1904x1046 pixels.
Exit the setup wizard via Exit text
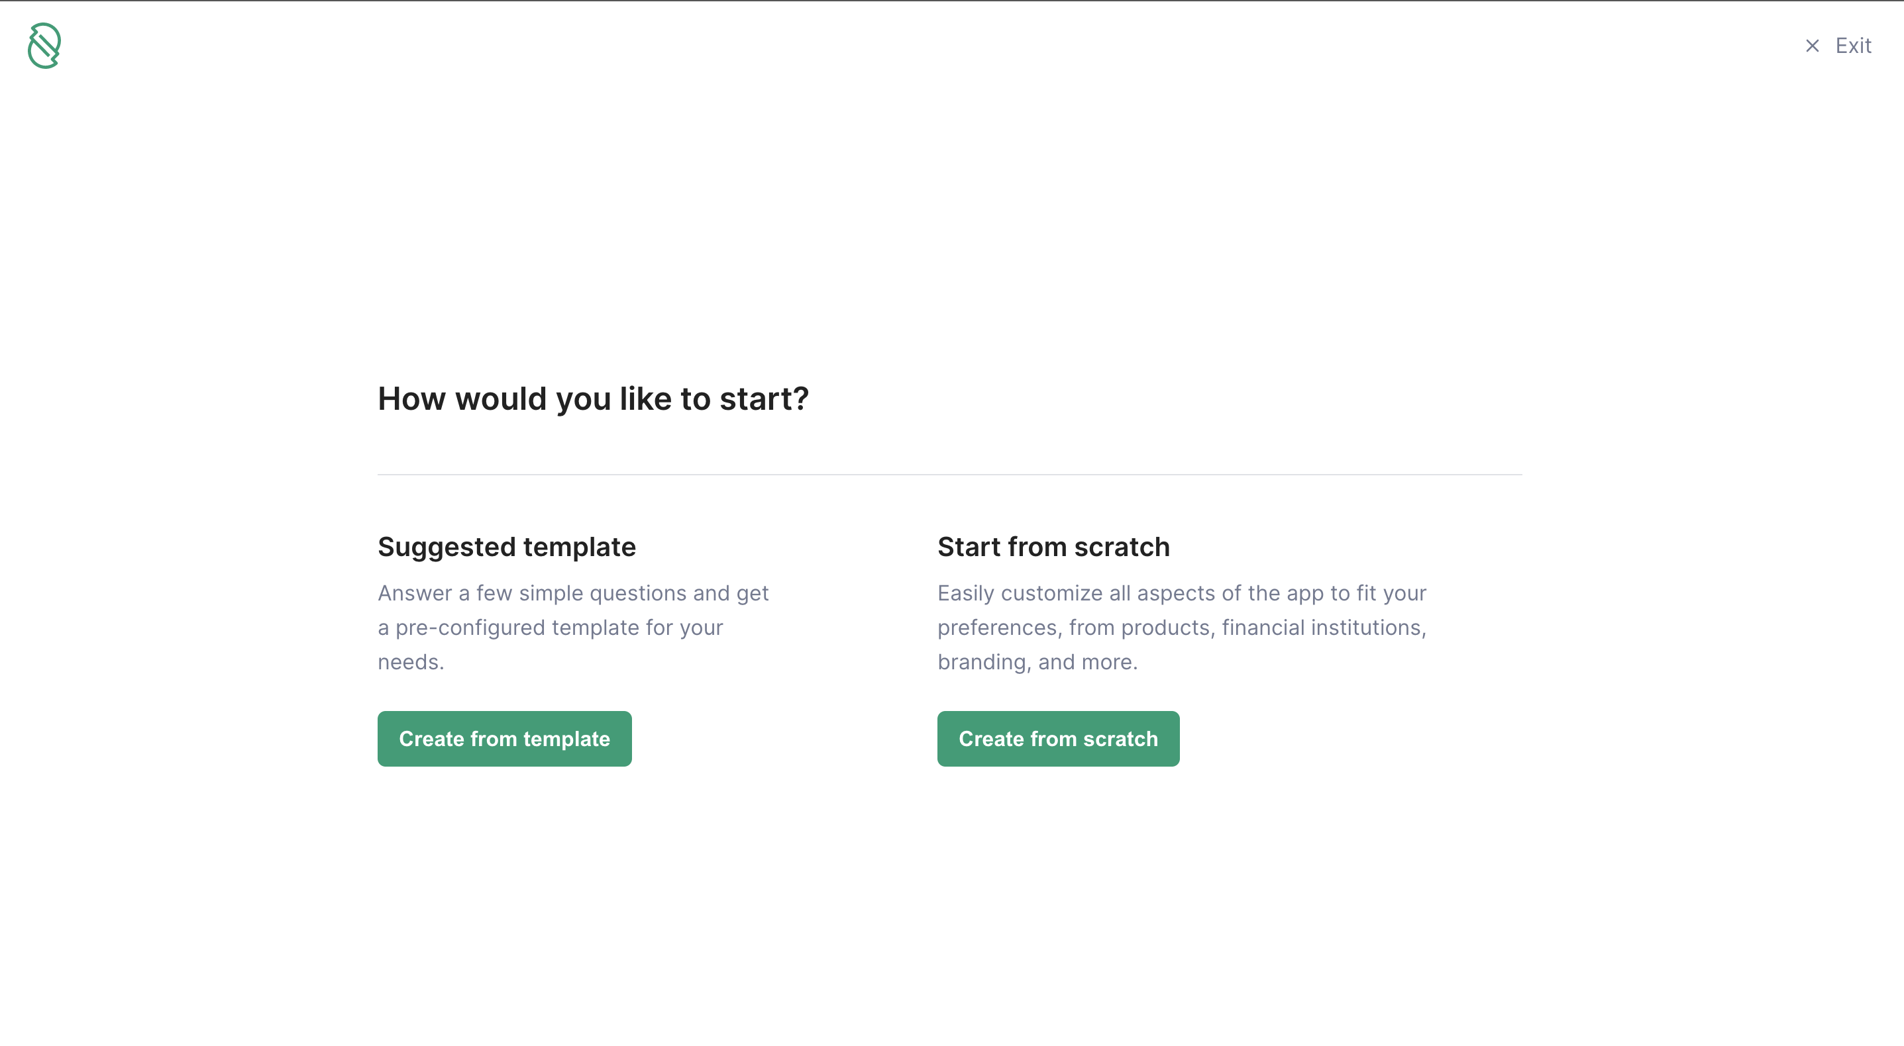pyautogui.click(x=1853, y=46)
